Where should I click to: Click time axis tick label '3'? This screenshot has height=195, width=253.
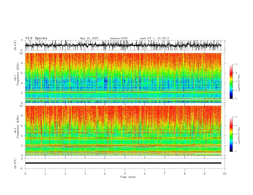85,174
